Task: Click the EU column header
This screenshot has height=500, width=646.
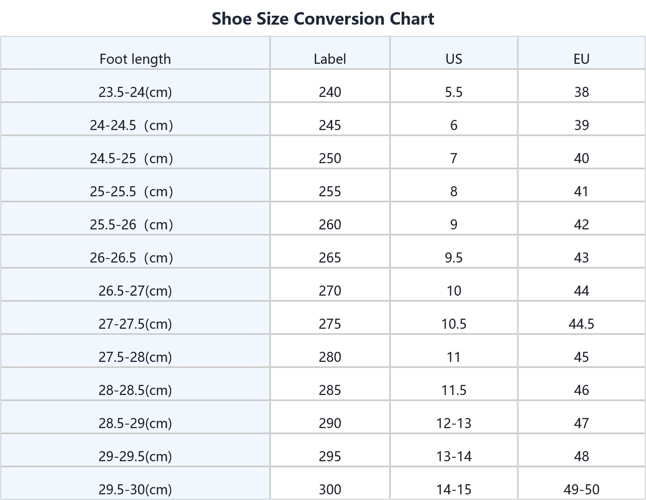Action: (581, 59)
